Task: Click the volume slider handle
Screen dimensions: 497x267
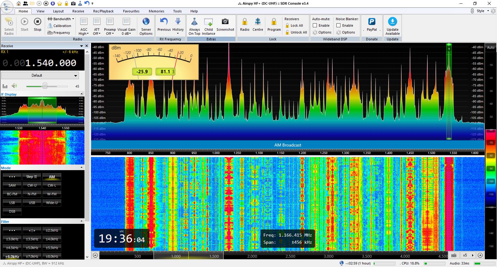Action: tap(45, 86)
